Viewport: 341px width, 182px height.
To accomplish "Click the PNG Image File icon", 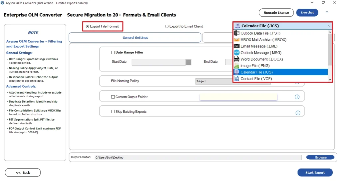I will click(237, 66).
